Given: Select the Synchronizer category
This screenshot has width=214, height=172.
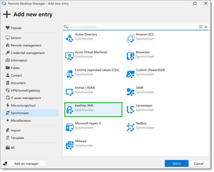Looking at the screenshot, I should pyautogui.click(x=30, y=113).
